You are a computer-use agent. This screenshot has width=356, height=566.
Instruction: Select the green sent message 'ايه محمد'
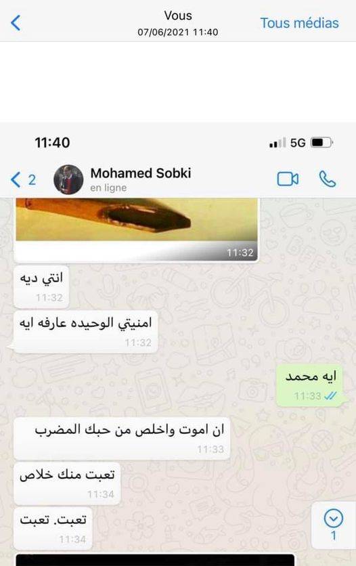[x=310, y=385]
